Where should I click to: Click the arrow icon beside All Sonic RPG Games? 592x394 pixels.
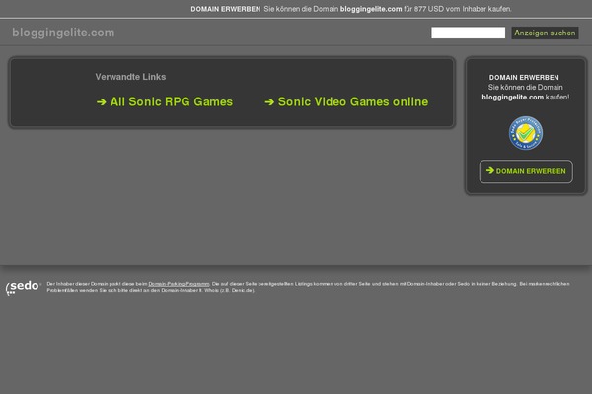[102, 102]
